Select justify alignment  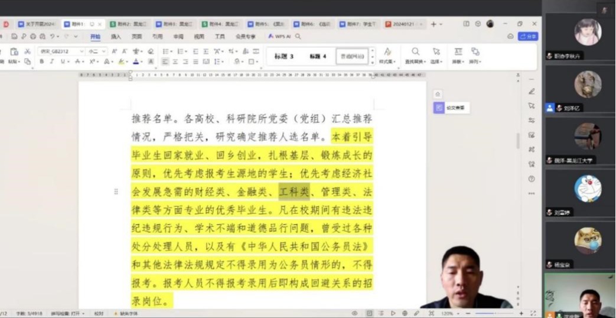[195, 61]
